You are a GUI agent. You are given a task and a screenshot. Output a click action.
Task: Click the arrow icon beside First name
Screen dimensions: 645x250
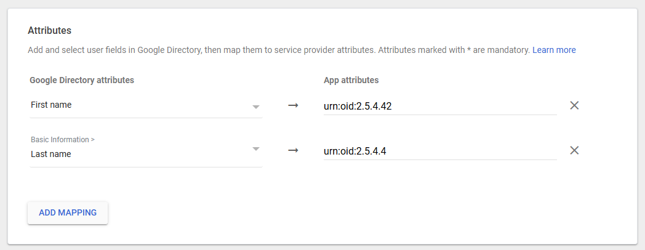293,105
